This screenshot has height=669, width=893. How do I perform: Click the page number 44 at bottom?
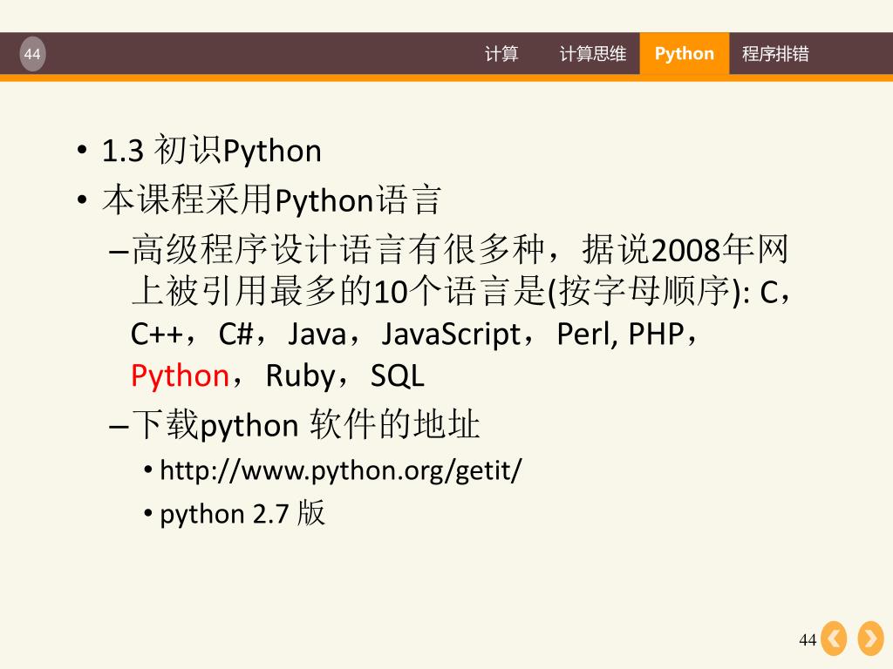(x=808, y=640)
